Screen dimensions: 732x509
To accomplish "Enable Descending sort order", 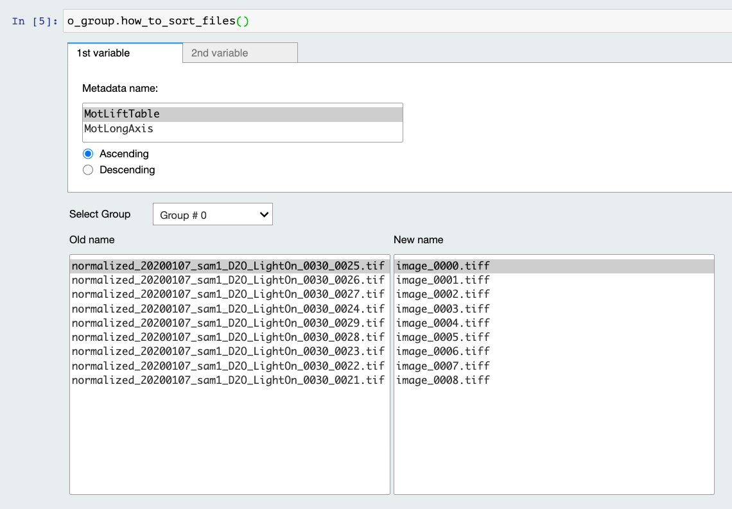I will 89,170.
